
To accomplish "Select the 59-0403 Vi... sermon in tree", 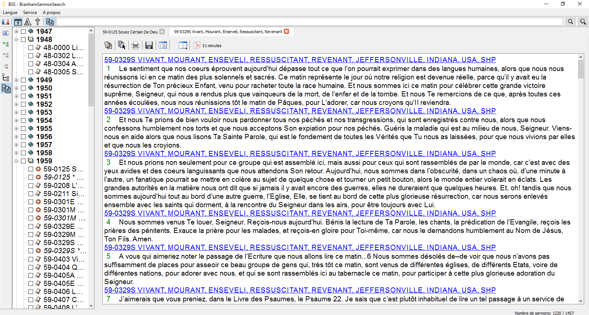I will tap(64, 259).
